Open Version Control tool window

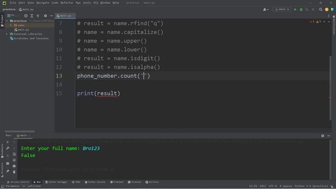pos(18,182)
